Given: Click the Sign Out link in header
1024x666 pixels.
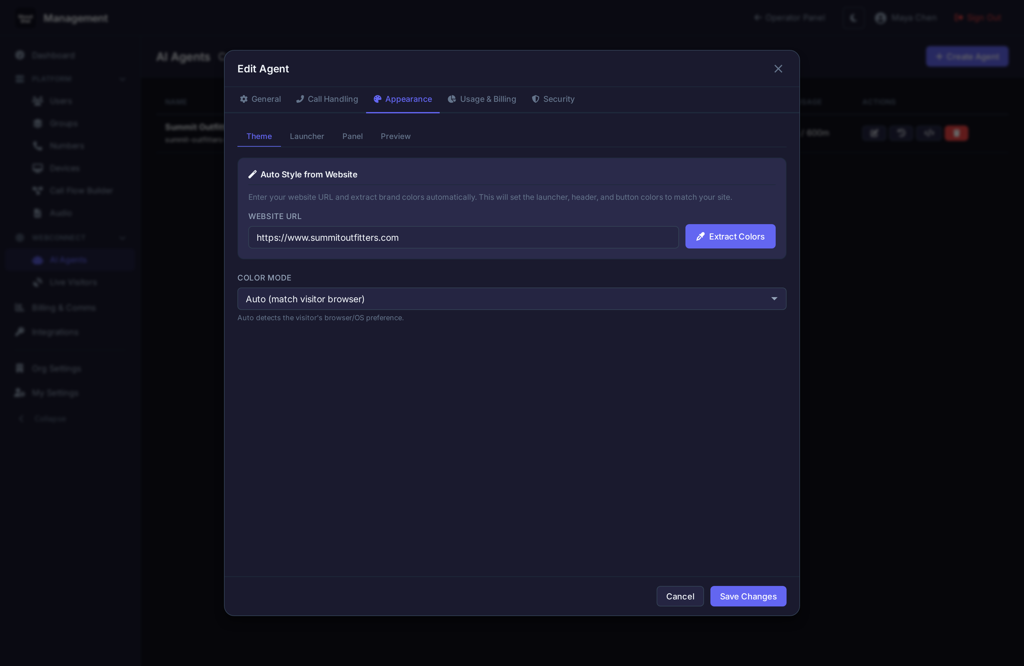Looking at the screenshot, I should tap(978, 18).
